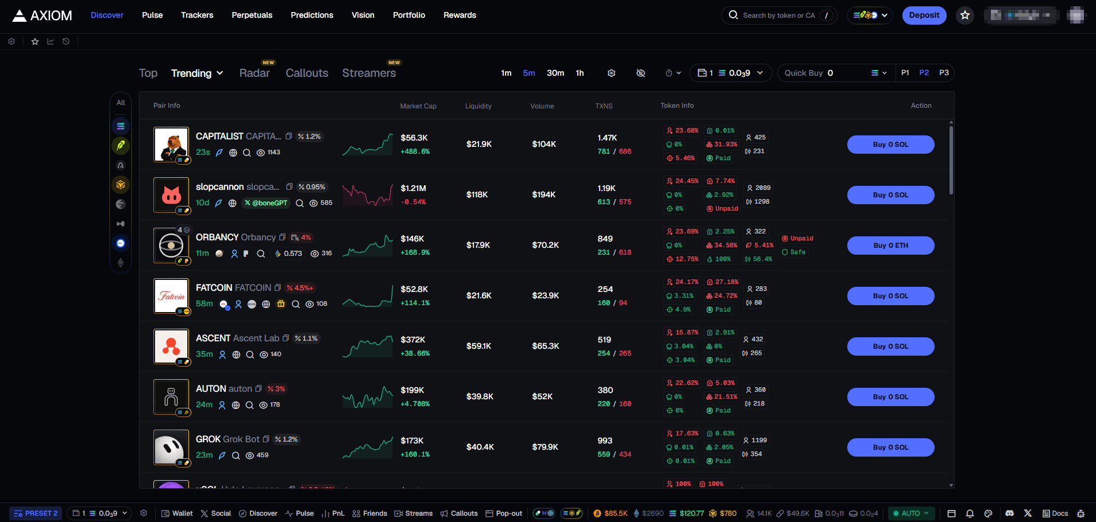Open Discord icon in bottom bar
The image size is (1096, 522).
1009,513
